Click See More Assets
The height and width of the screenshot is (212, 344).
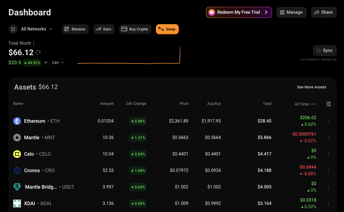click(312, 87)
